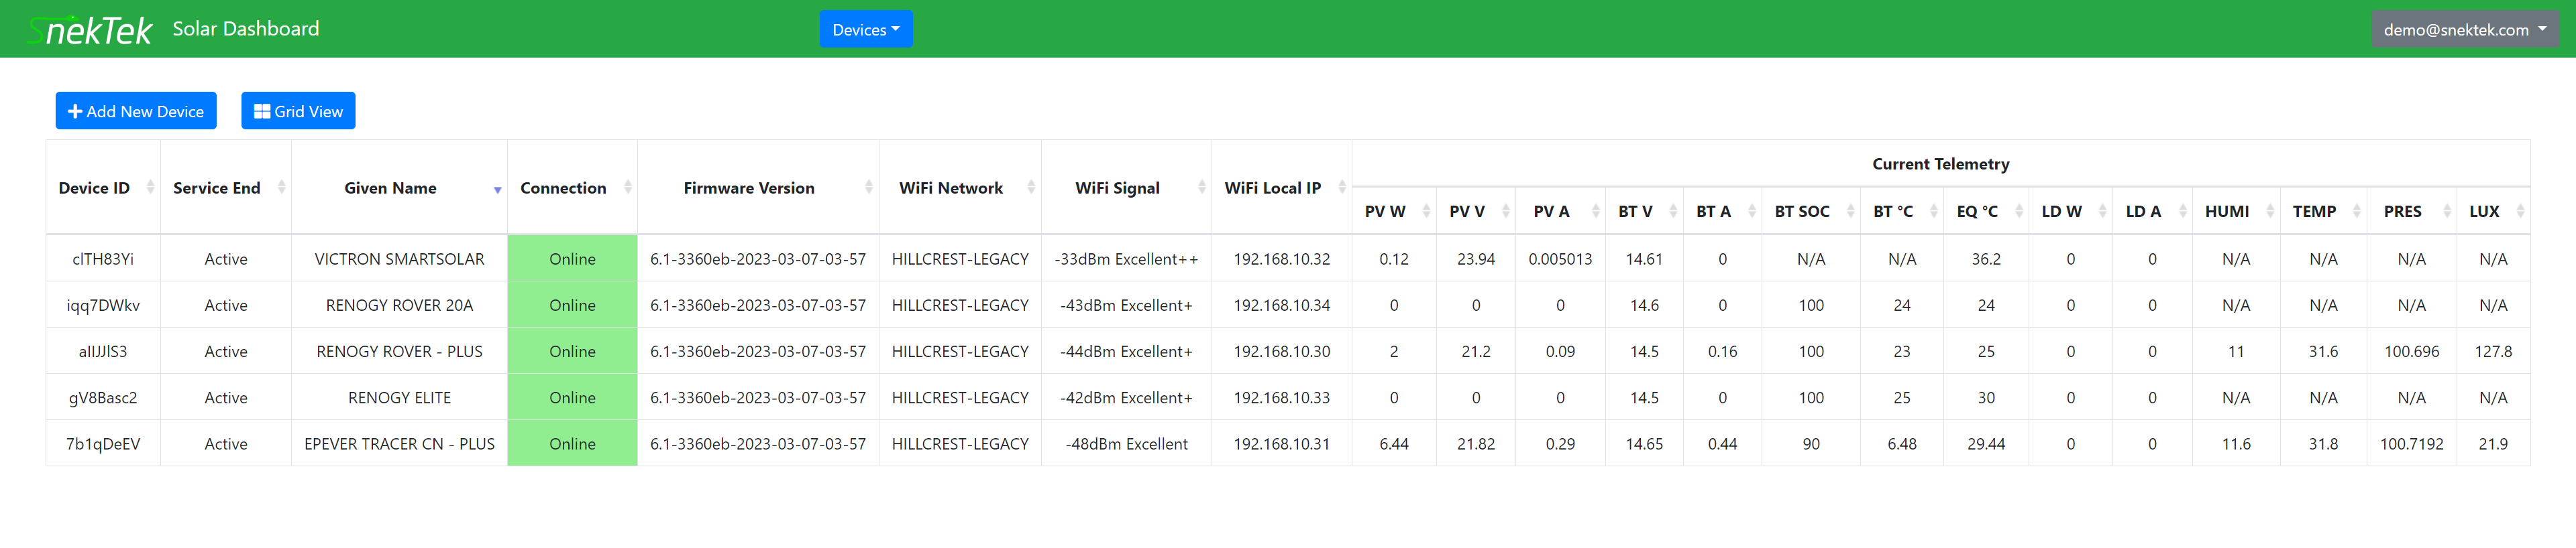Screen dimensions: 2576x548
Task: Select device ID iqq7DWkv
Action: (103, 305)
